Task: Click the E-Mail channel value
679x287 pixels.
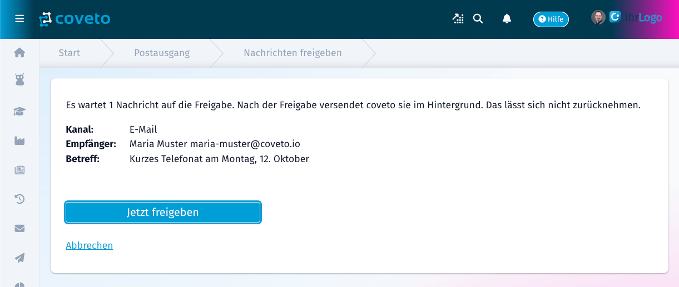Action: (x=143, y=129)
